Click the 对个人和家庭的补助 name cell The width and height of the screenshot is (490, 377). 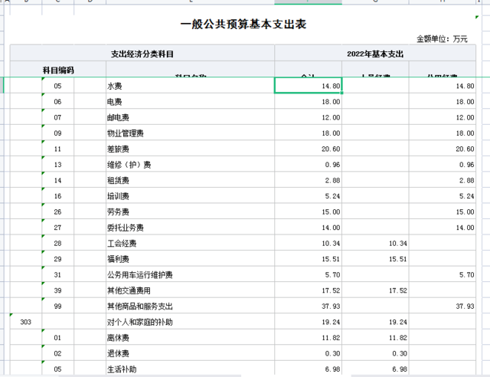pyautogui.click(x=189, y=322)
